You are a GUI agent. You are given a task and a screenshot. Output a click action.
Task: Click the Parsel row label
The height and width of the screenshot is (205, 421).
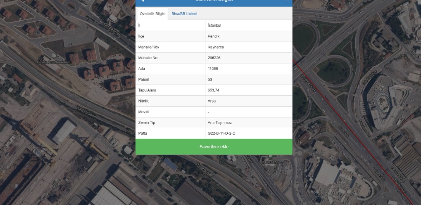144,79
